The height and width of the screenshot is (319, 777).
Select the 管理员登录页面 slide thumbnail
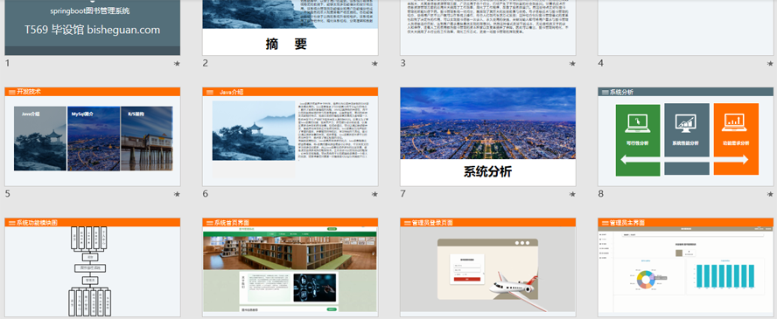point(488,267)
